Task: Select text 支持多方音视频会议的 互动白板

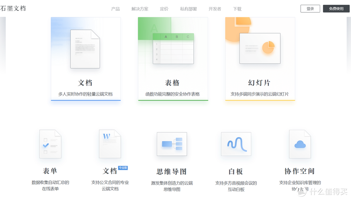Action: [x=236, y=186]
